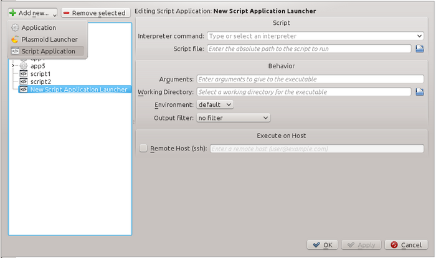This screenshot has height=258, width=436.
Task: Choose Application from the Add new menu
Action: coord(39,28)
